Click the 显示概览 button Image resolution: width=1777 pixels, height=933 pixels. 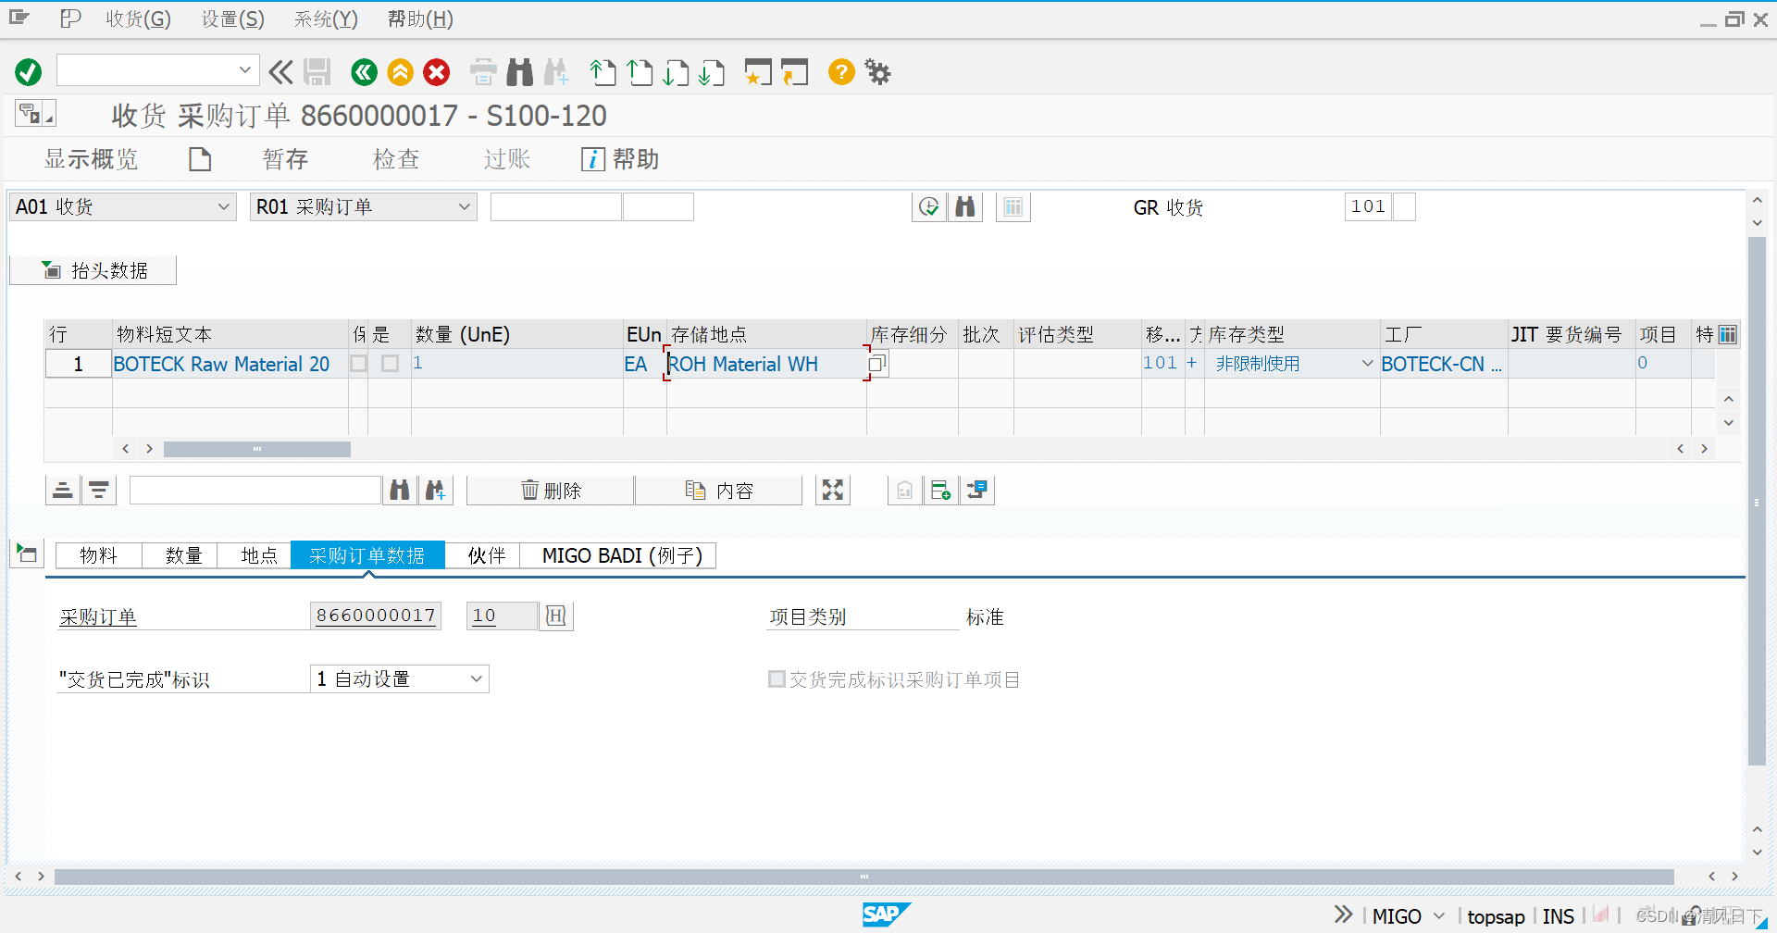(91, 159)
